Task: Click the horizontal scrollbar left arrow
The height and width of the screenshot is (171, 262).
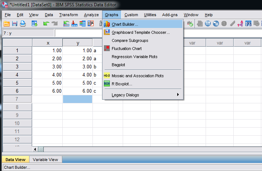Action: pos(36,149)
